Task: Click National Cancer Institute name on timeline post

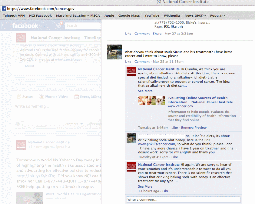Action: [x=49, y=142]
